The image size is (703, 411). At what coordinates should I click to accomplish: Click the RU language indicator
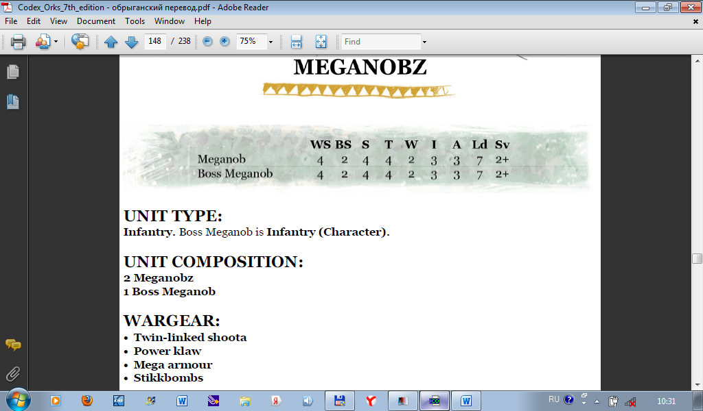point(554,399)
